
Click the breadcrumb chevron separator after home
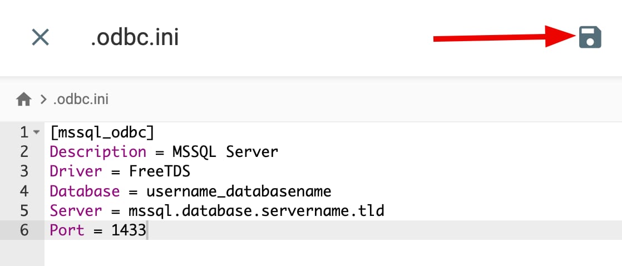click(43, 100)
